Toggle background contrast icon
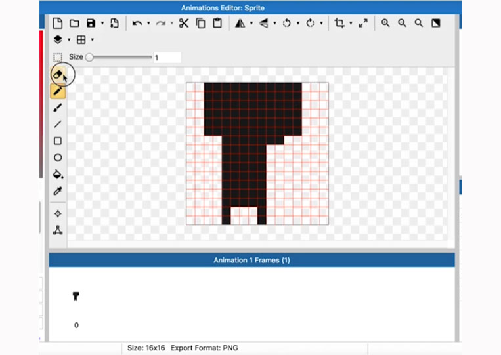501x355 pixels. point(435,23)
